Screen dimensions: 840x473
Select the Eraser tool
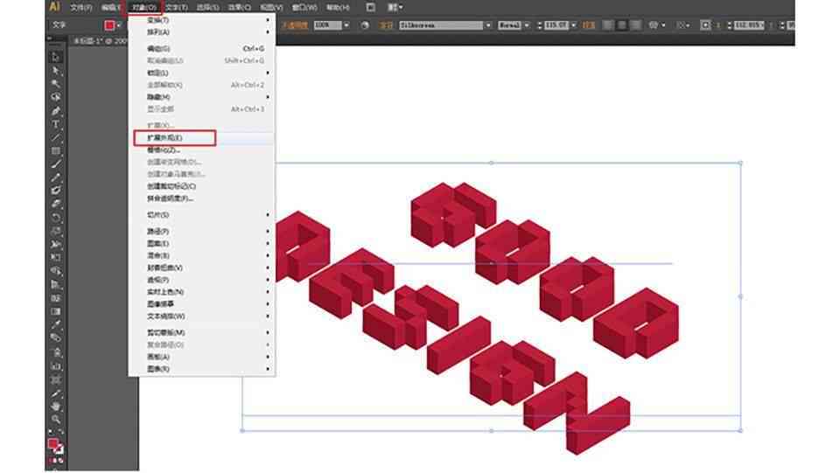[56, 204]
